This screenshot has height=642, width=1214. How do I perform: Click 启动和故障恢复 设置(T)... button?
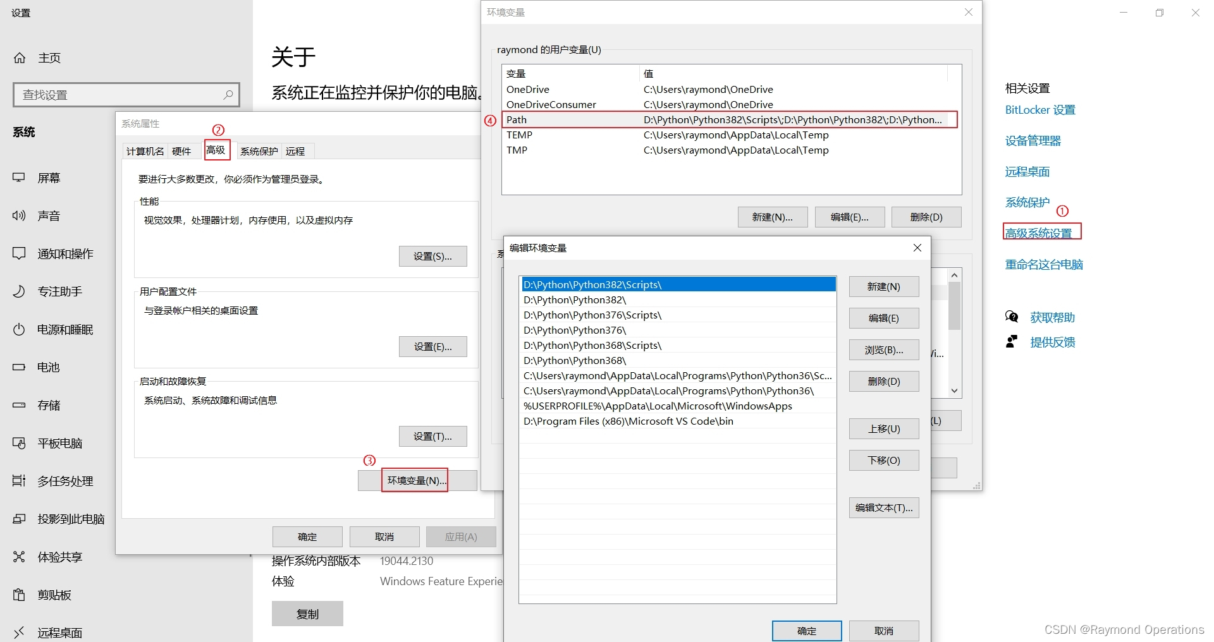[433, 436]
